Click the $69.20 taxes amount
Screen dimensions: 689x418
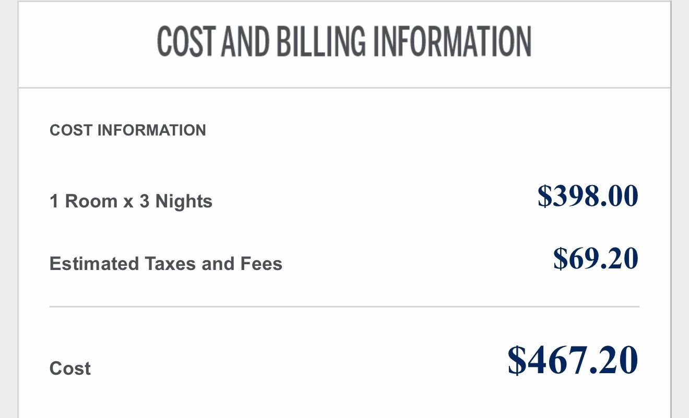[x=596, y=258]
